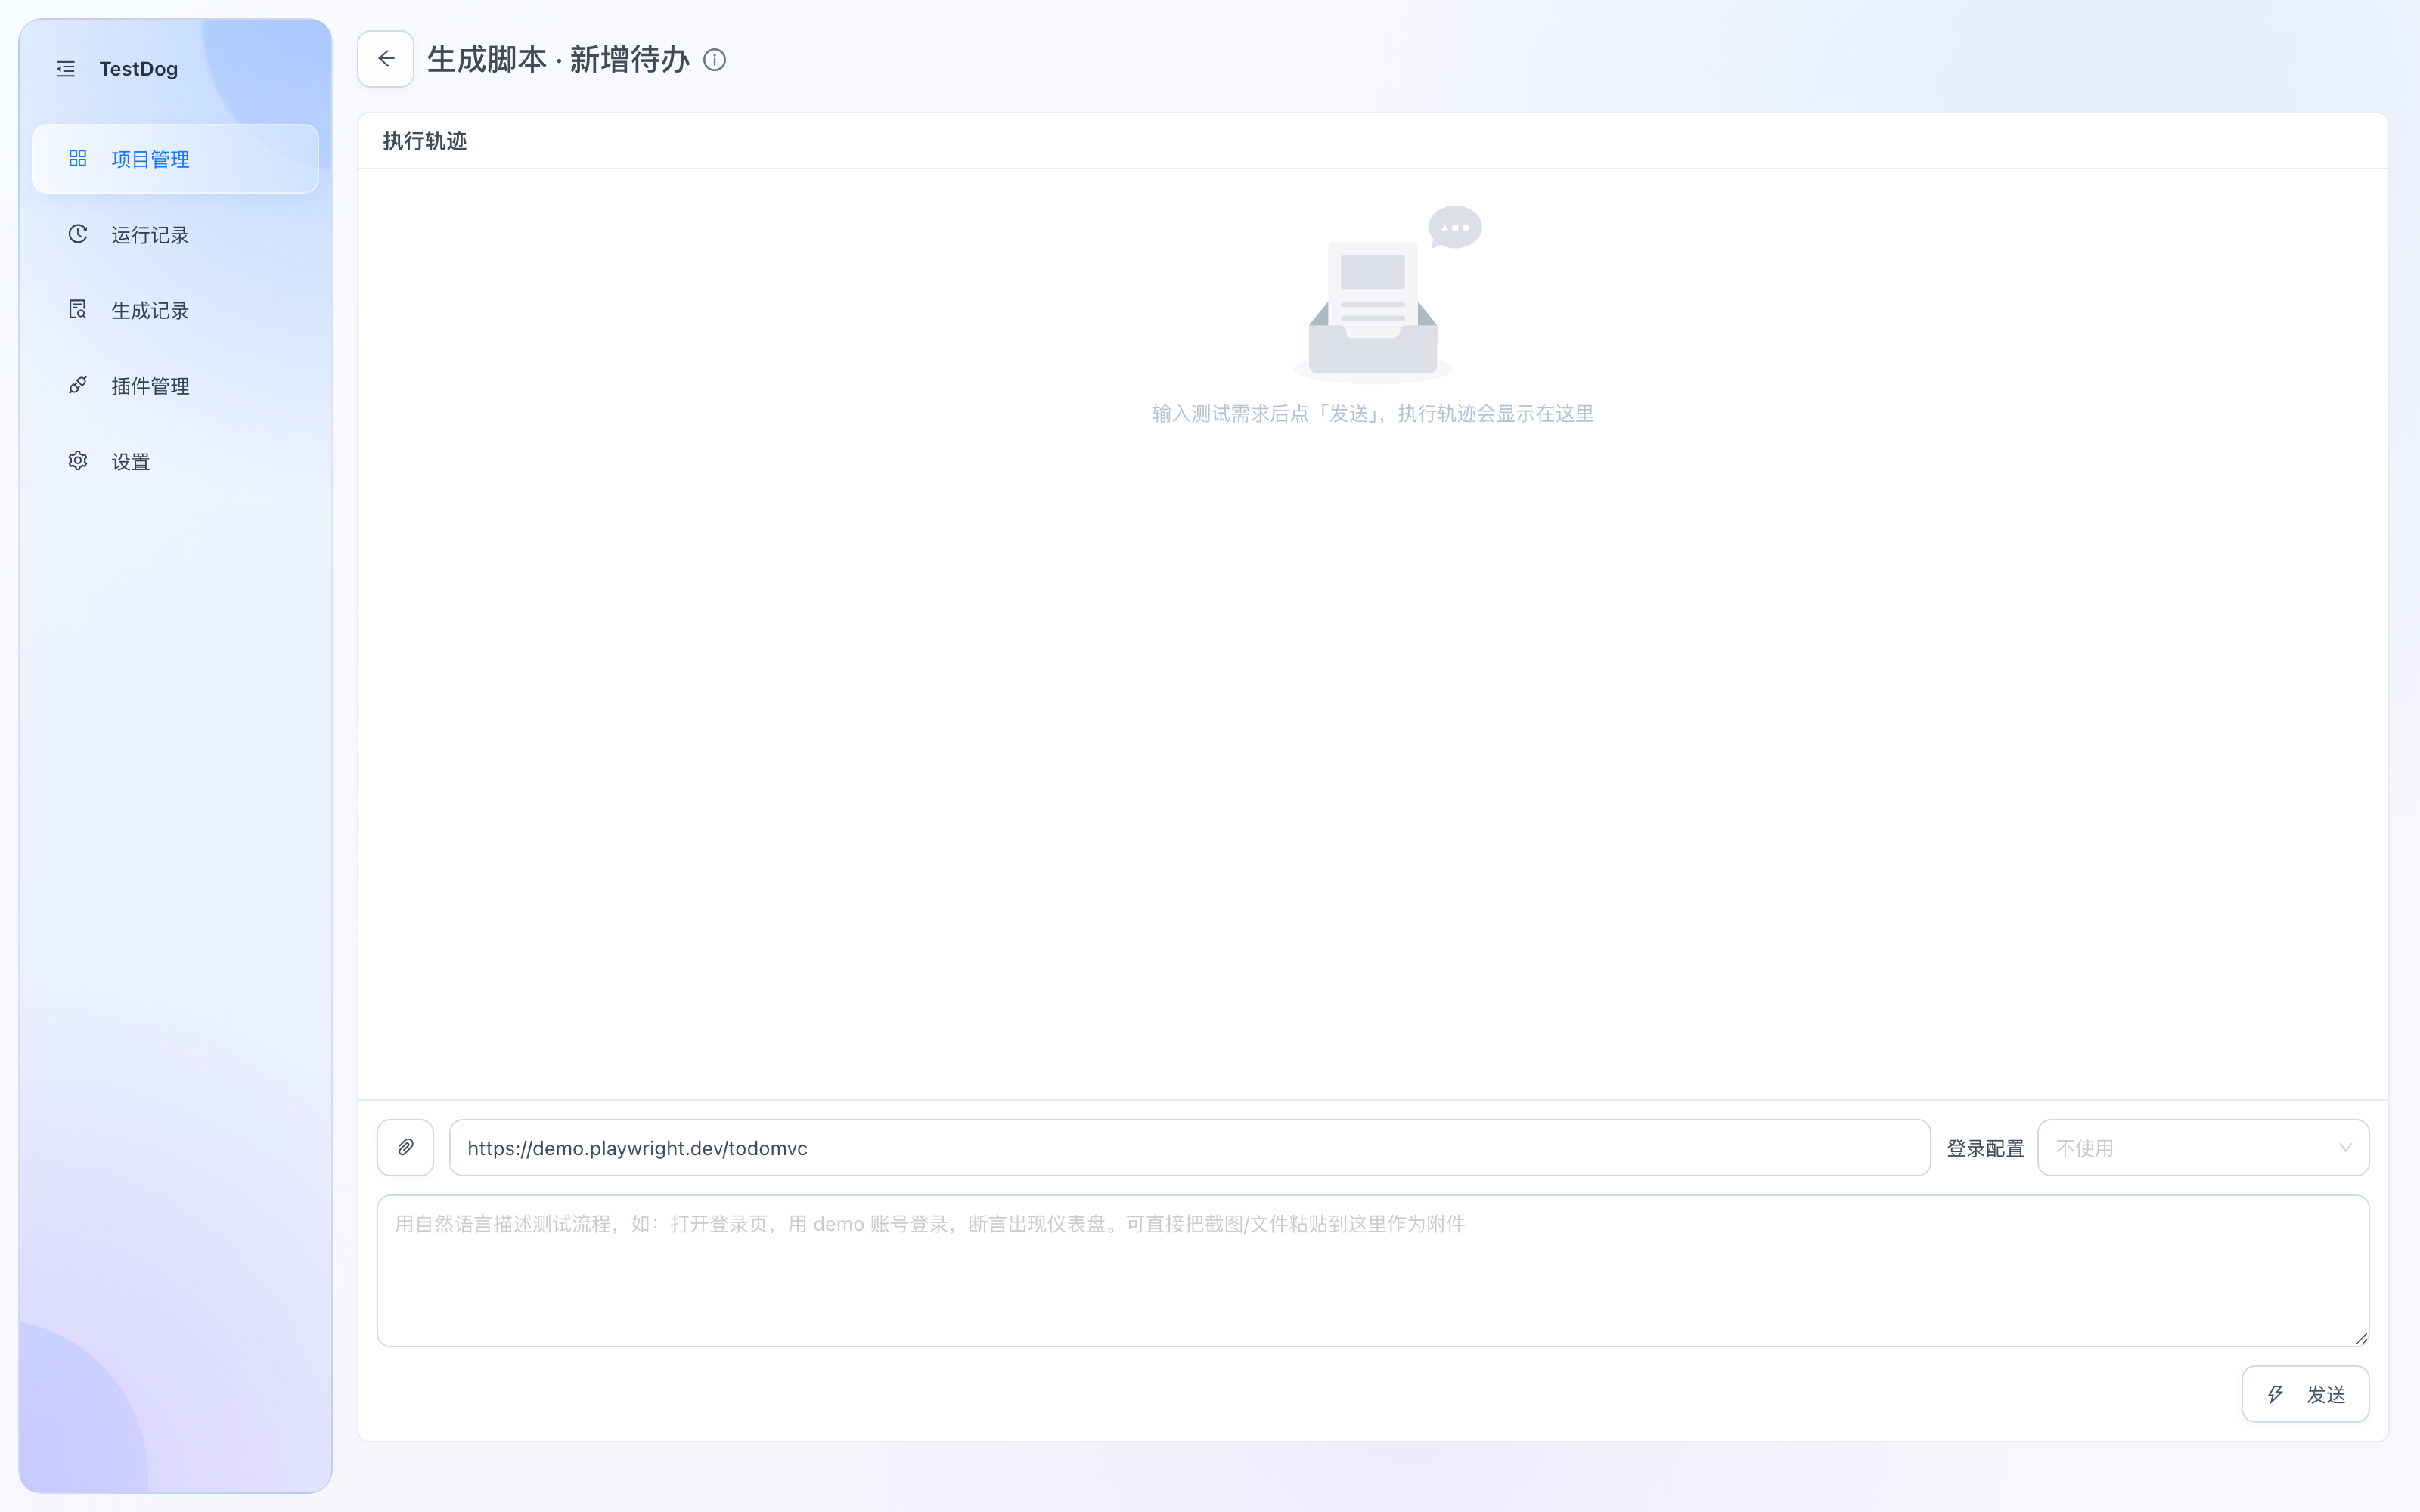Image resolution: width=2420 pixels, height=1512 pixels.
Task: Click the 生成脚本 · 新增待办 page title
Action: tap(558, 59)
